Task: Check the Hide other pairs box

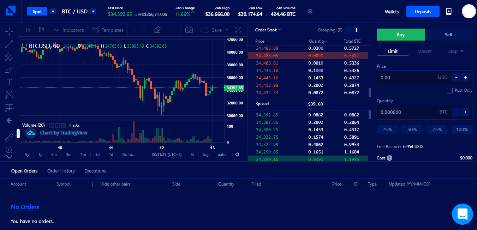Action: 95,184
